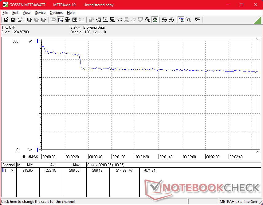Click the cursor marker at top-right of graph
The width and height of the screenshot is (263, 205).
pos(258,40)
